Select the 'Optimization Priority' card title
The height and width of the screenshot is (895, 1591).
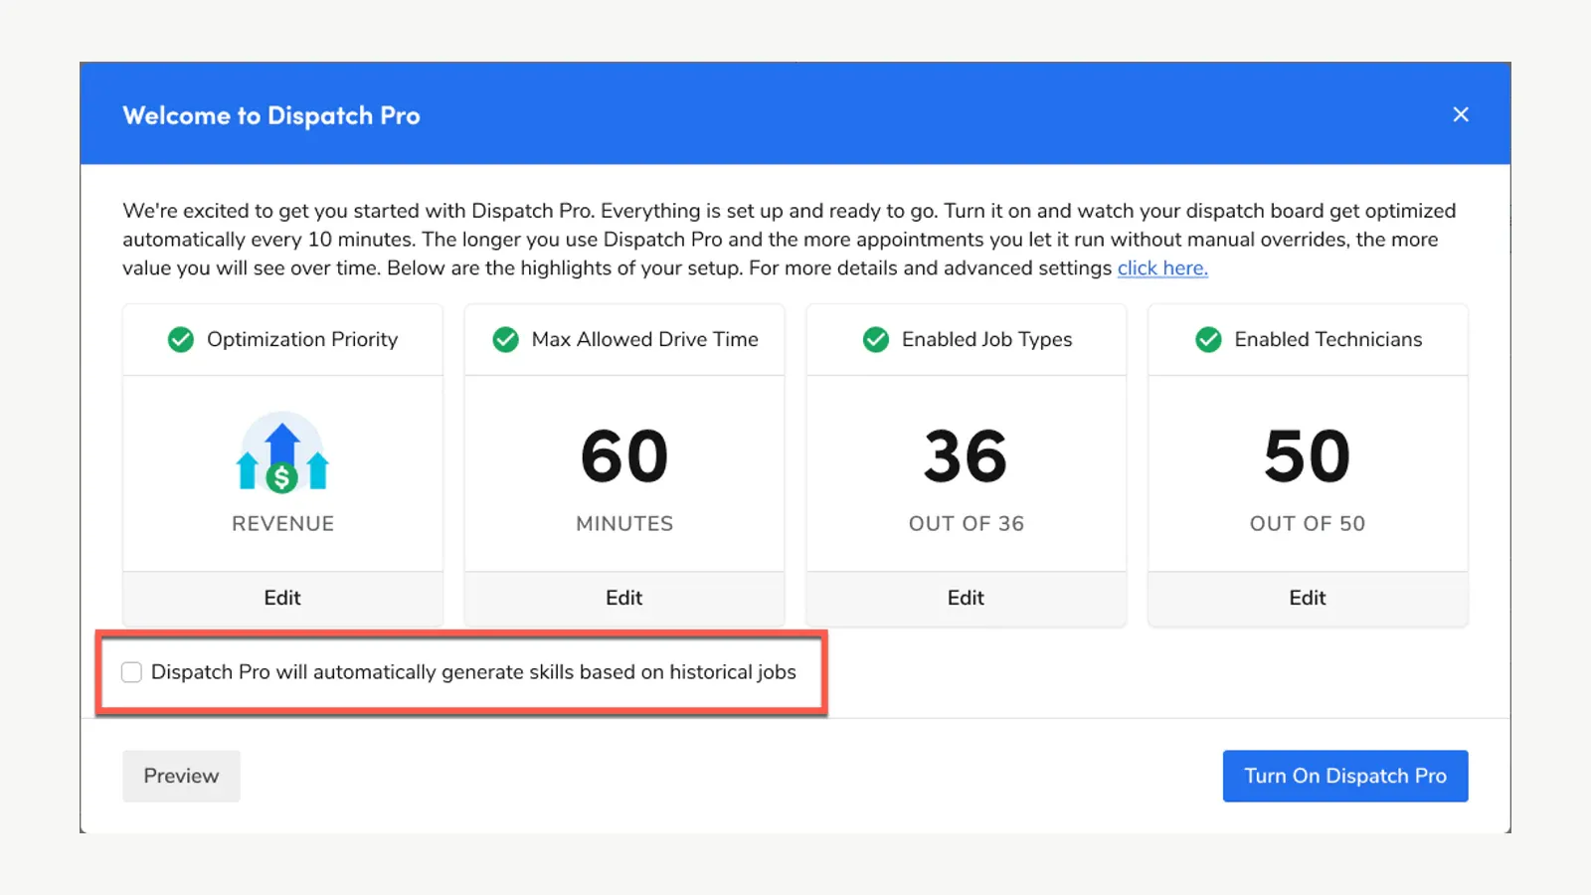pyautogui.click(x=302, y=340)
